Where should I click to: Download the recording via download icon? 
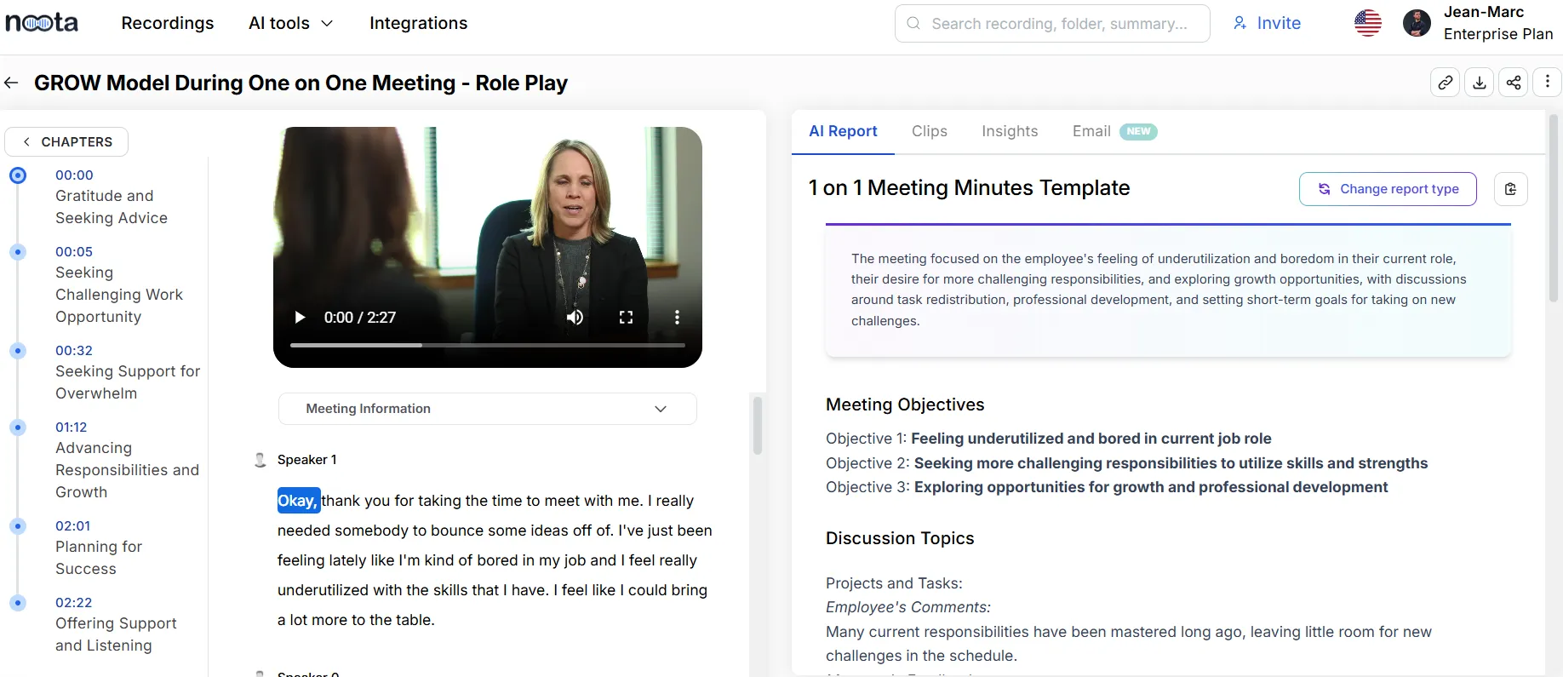[x=1480, y=83]
